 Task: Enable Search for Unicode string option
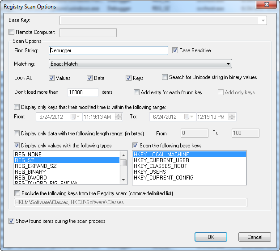[x=165, y=77]
